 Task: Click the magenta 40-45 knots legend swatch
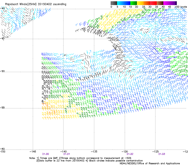tap(167, 3)
